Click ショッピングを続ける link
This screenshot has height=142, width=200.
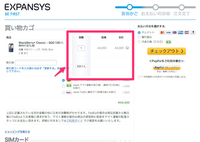tap(17, 132)
